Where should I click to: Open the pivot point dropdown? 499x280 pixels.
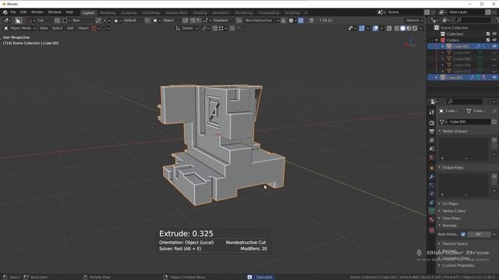click(206, 28)
